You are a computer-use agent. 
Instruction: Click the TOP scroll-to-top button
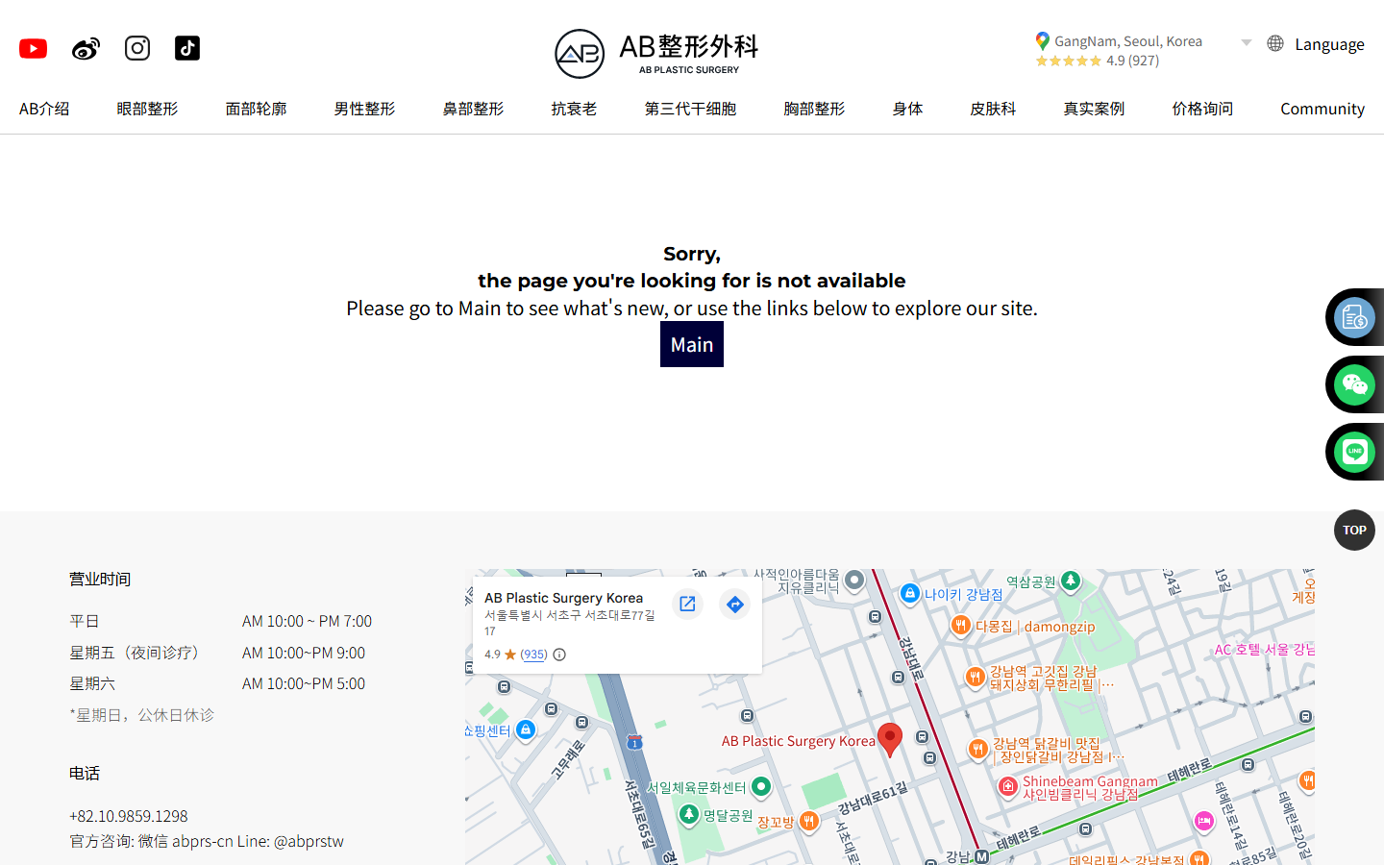1354,530
